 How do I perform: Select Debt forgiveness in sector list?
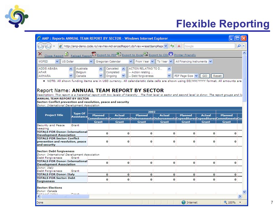pyautogui.click(x=141, y=76)
